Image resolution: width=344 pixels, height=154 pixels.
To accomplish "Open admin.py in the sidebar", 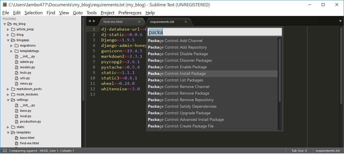I will point(27,62).
